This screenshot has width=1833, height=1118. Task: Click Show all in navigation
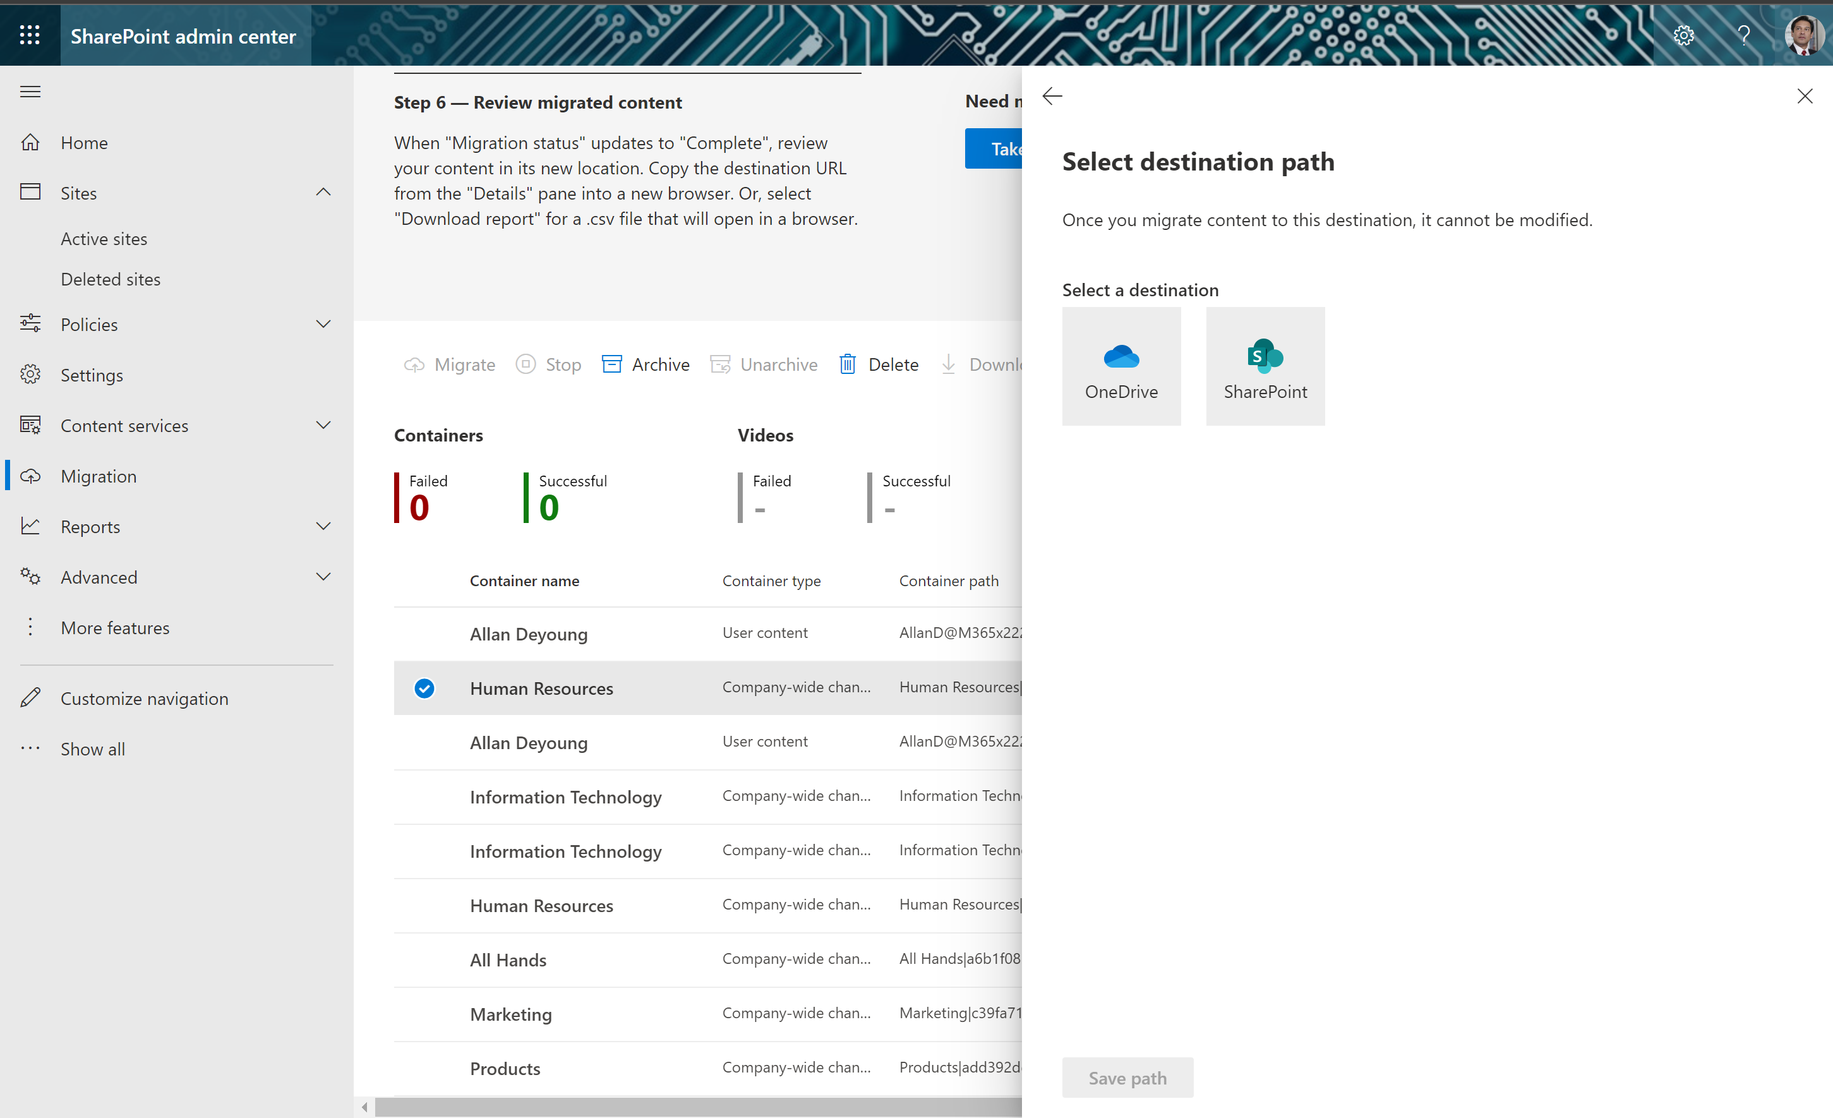93,749
